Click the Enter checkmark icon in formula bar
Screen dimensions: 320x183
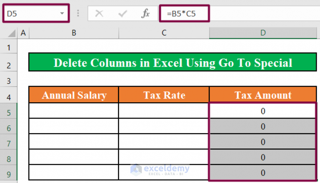pos(122,14)
